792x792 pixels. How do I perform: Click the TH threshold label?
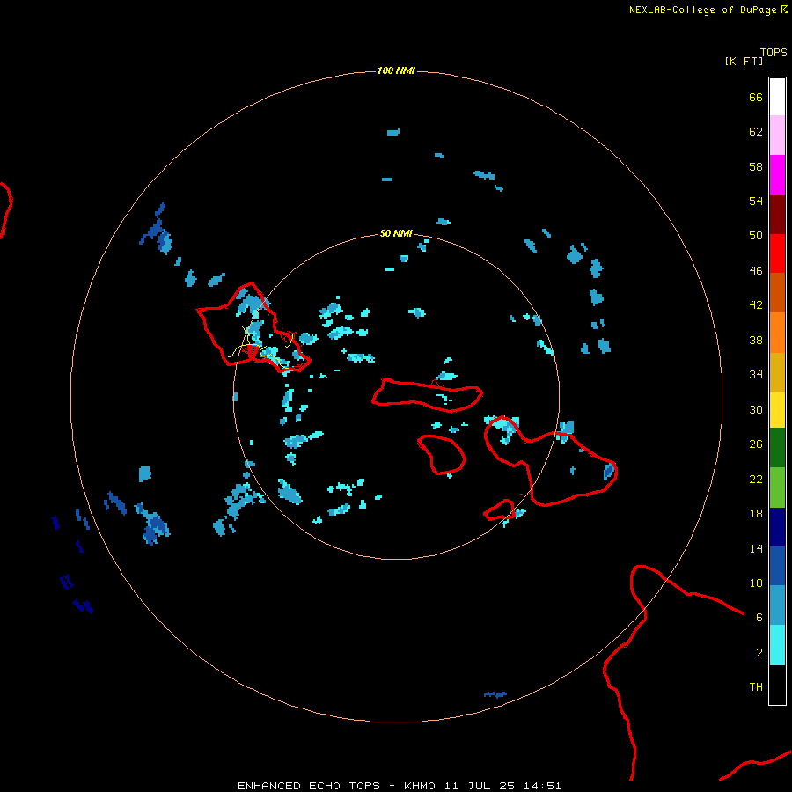pyautogui.click(x=756, y=686)
